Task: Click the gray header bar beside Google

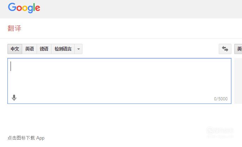Action: click(139, 9)
